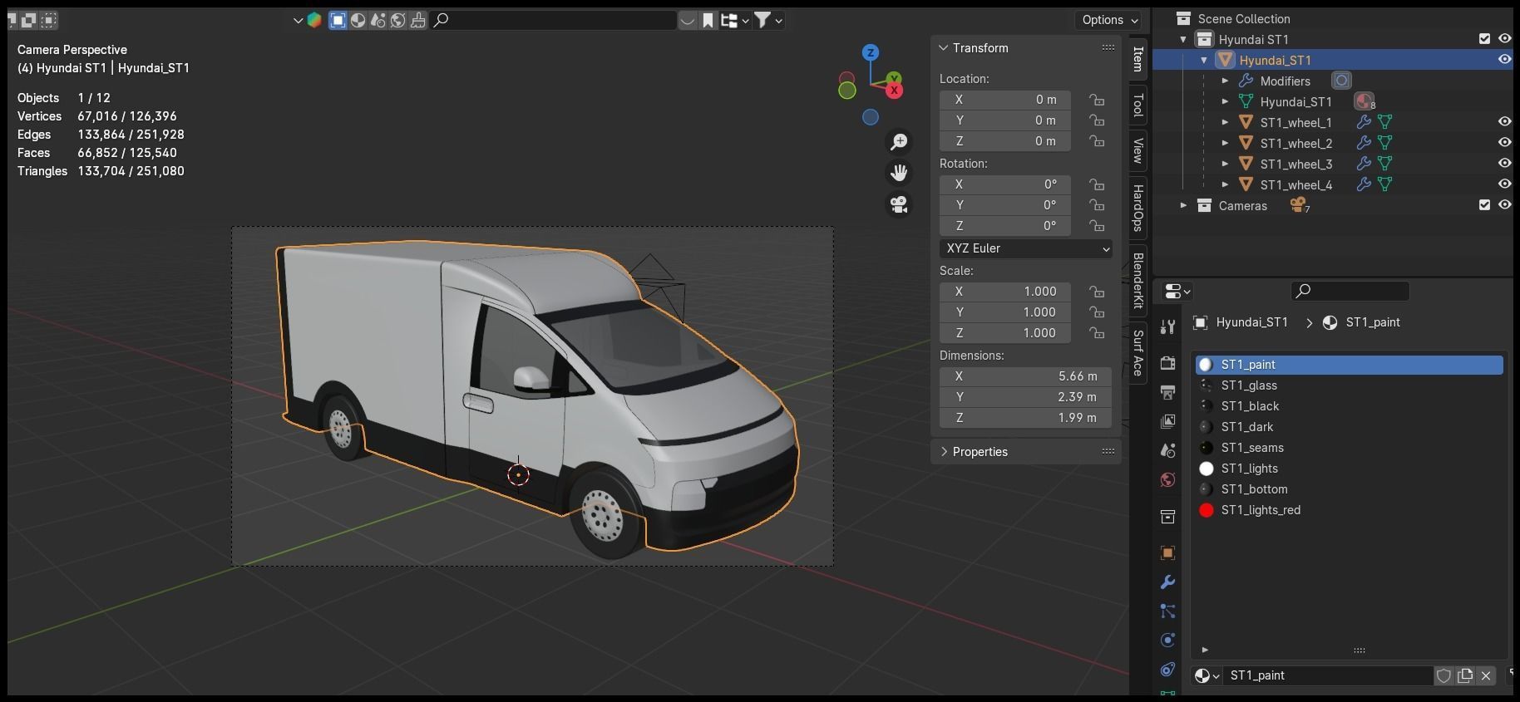Switch to the BlenderKit sidebar tab
1520x702 pixels.
pyautogui.click(x=1138, y=281)
